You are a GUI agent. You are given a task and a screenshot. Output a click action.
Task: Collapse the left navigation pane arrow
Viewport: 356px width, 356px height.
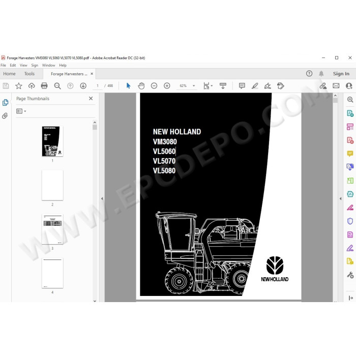click(102, 198)
